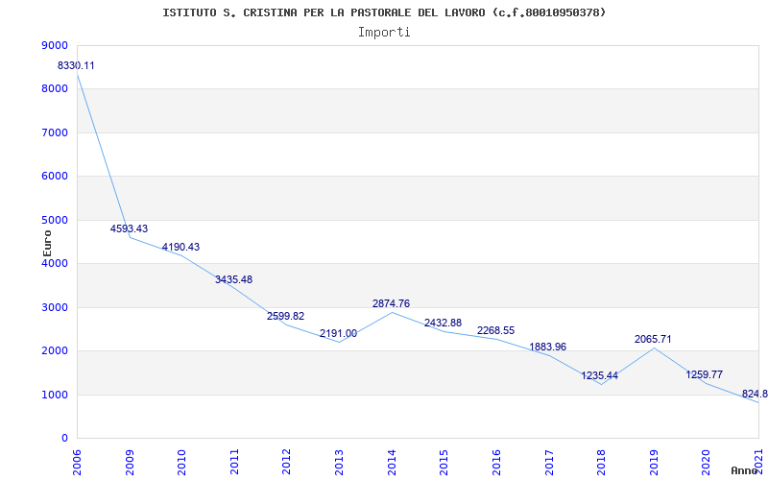768x480 pixels.
Task: Select the 2017 year label
Action: pos(549,462)
